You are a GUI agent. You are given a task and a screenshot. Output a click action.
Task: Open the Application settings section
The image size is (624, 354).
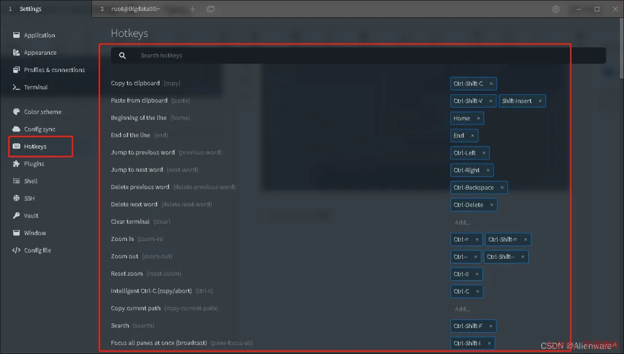[x=39, y=35]
